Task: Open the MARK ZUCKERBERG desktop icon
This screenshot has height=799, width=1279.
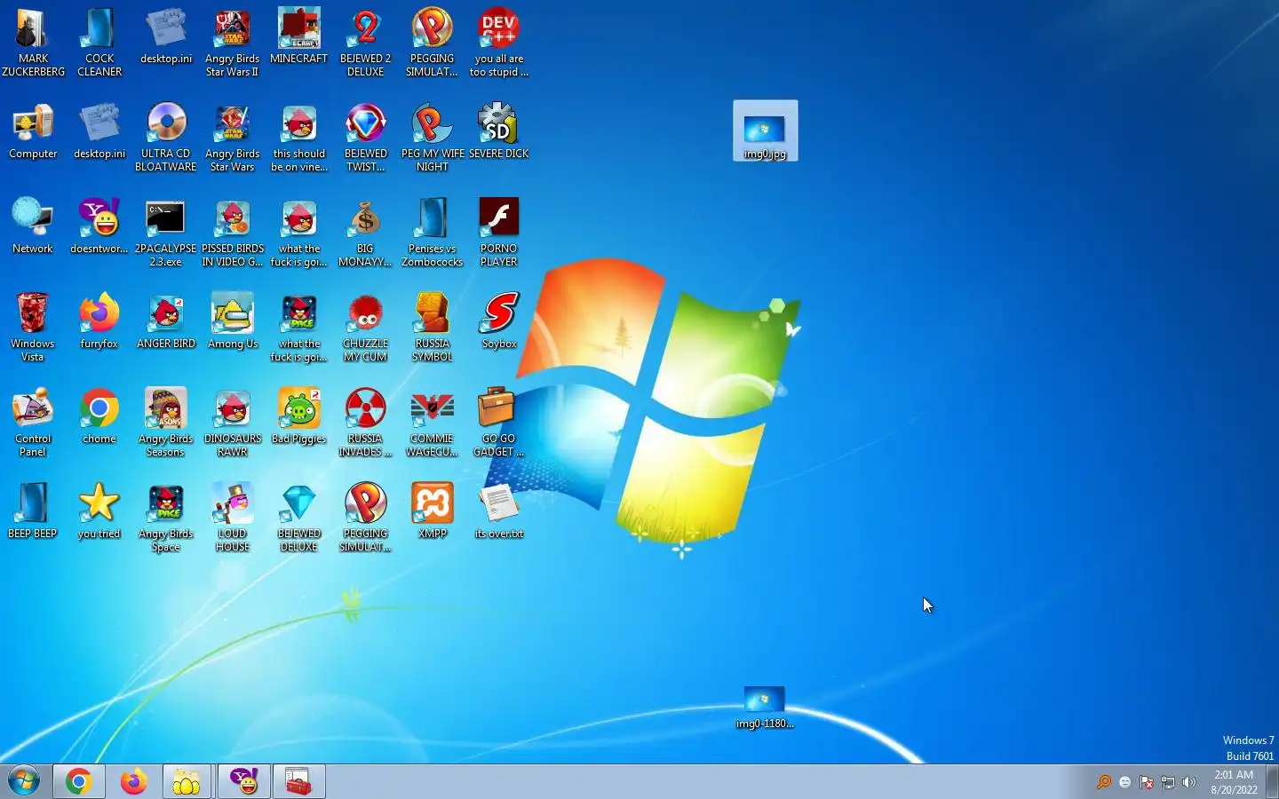Action: pos(33,43)
